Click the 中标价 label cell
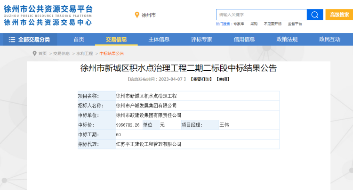 [x=96, y=125]
